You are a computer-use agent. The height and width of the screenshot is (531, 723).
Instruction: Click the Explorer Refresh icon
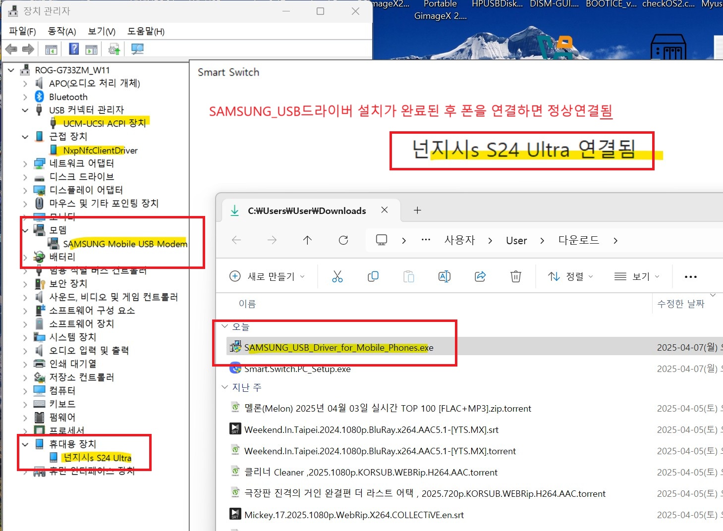(x=343, y=240)
